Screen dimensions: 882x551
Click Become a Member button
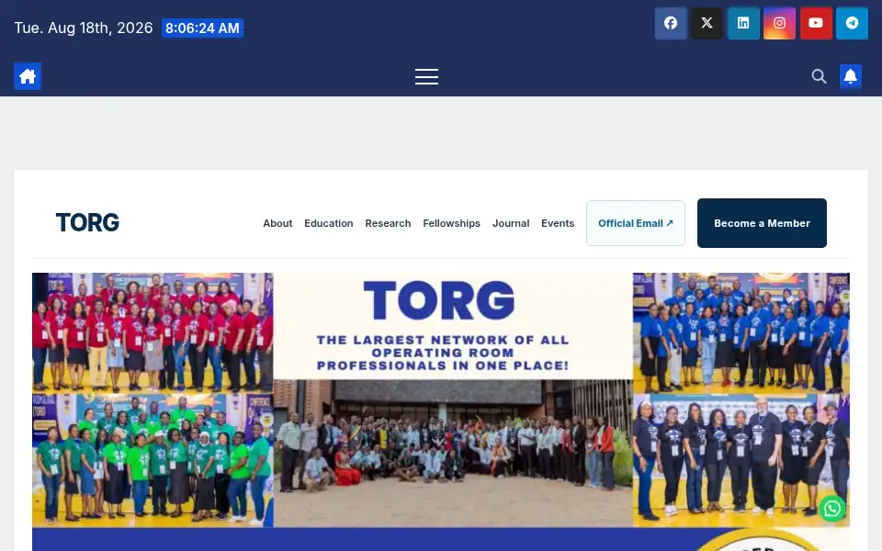coord(762,223)
